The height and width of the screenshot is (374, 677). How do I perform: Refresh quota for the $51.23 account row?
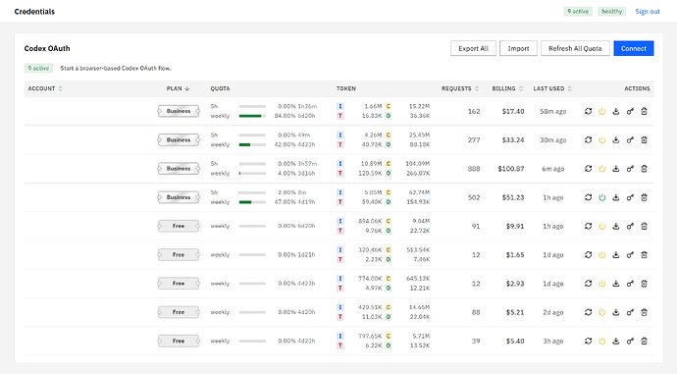coord(588,197)
